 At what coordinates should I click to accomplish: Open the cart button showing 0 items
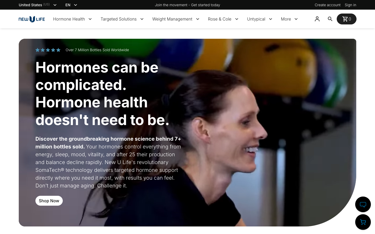point(346,19)
